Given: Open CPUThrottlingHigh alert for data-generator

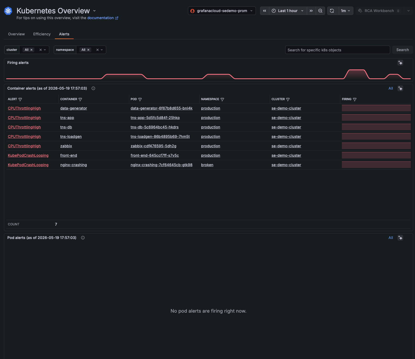Looking at the screenshot, I should tap(24, 108).
